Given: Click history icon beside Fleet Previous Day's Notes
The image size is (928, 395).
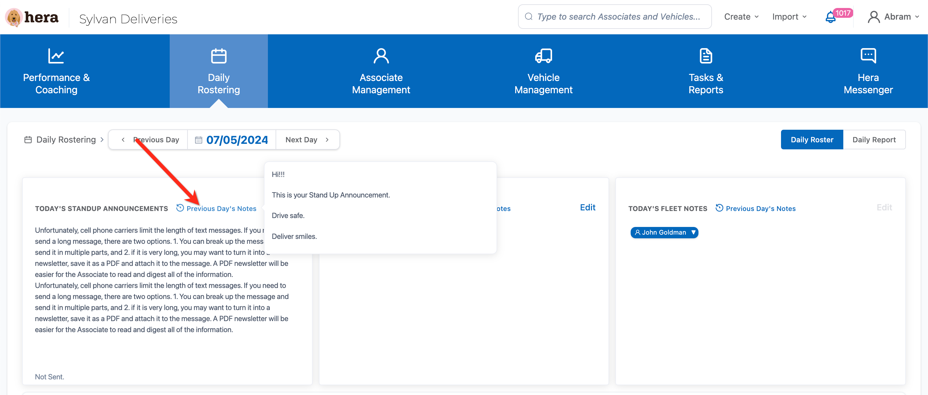Looking at the screenshot, I should point(719,208).
